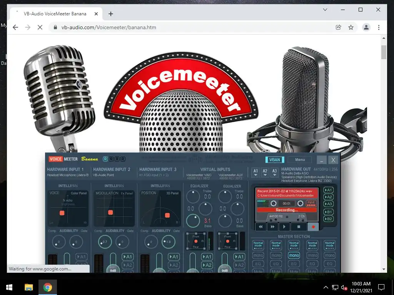Toggle recorder routing to A3

329,204
